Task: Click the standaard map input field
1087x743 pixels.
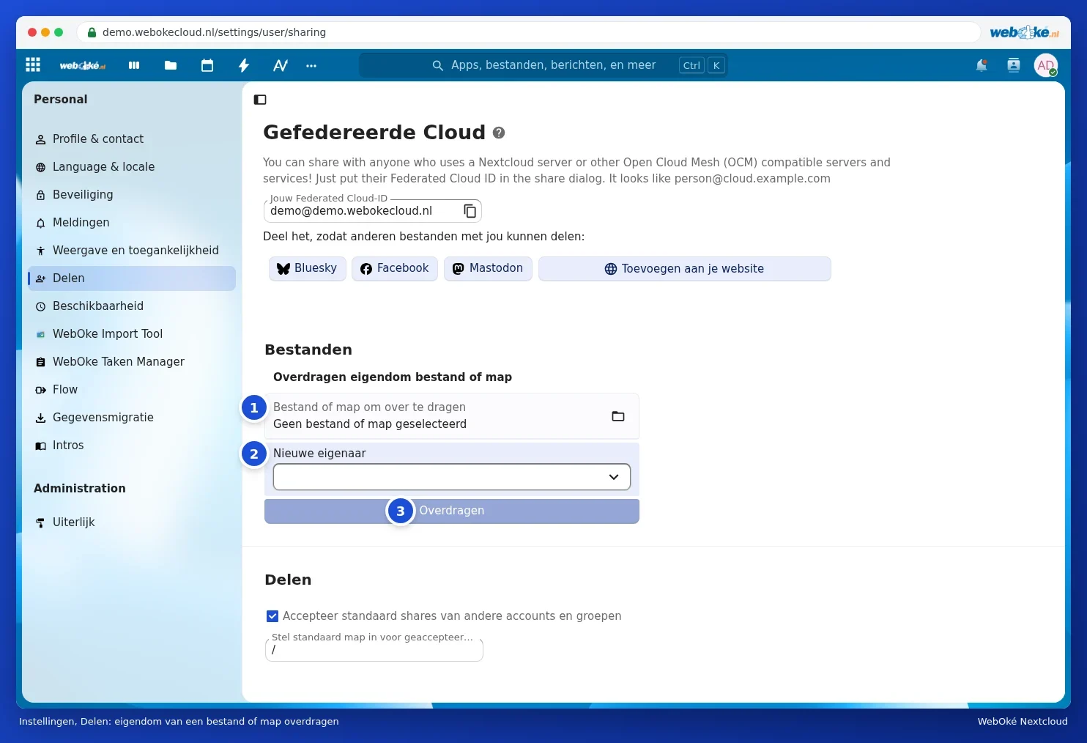Action: (374, 649)
